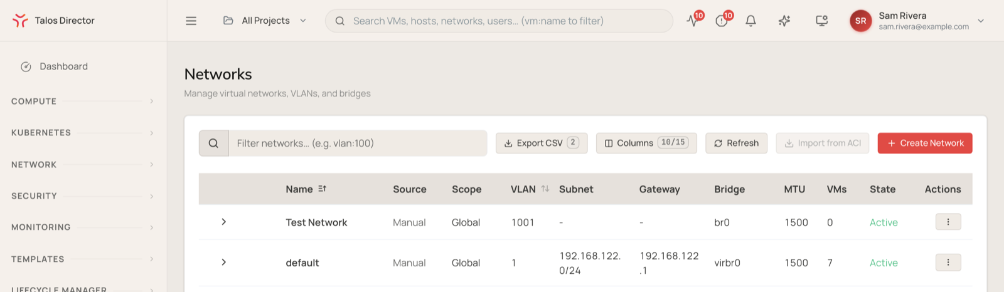Focus the global search field
1004x292 pixels.
[499, 21]
